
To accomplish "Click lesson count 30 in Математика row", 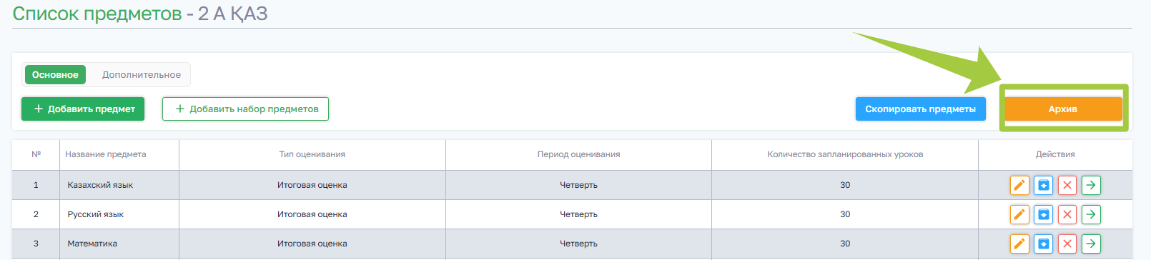I will point(845,244).
